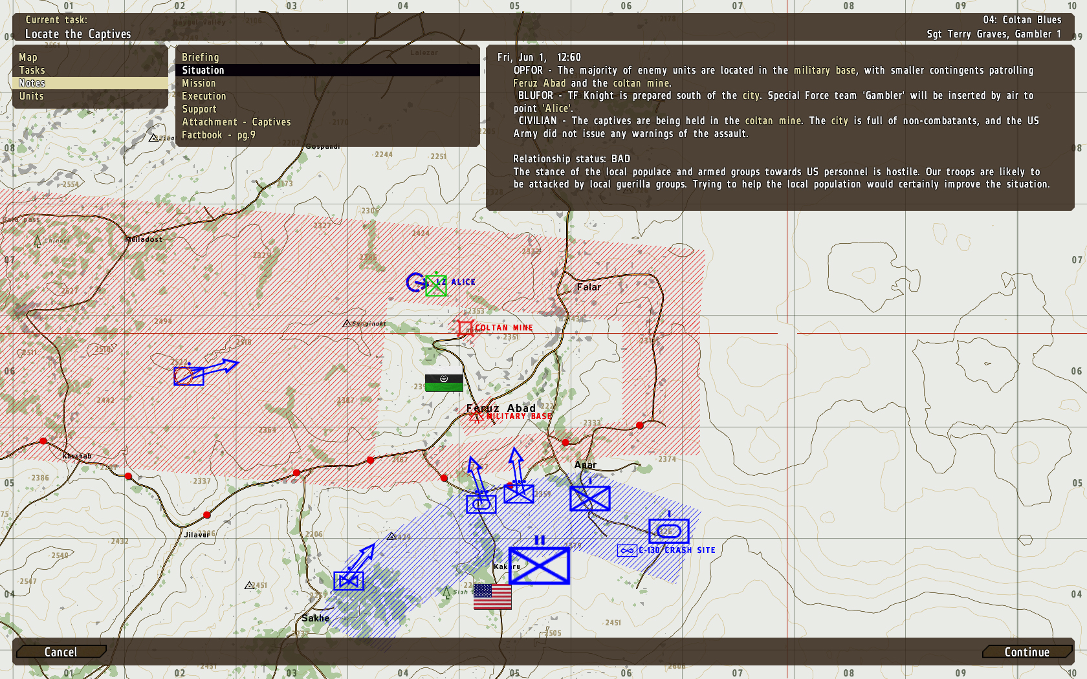Click the blue armor unit marker near crash site

pos(669,531)
